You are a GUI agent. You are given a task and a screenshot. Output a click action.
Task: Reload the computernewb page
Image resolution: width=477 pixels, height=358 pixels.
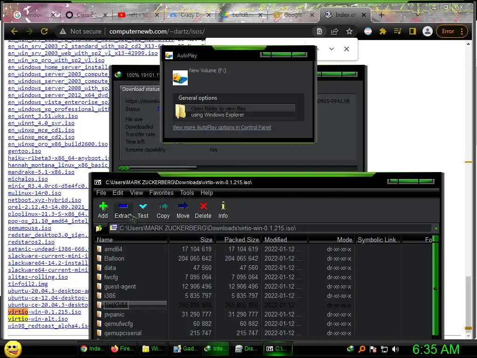44,31
